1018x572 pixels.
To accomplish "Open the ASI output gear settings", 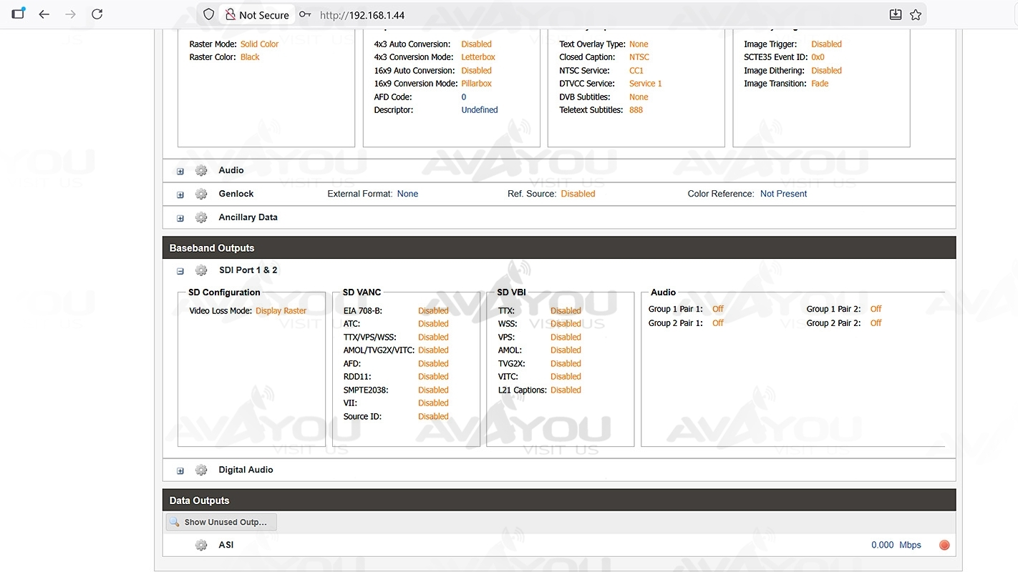I will [201, 546].
